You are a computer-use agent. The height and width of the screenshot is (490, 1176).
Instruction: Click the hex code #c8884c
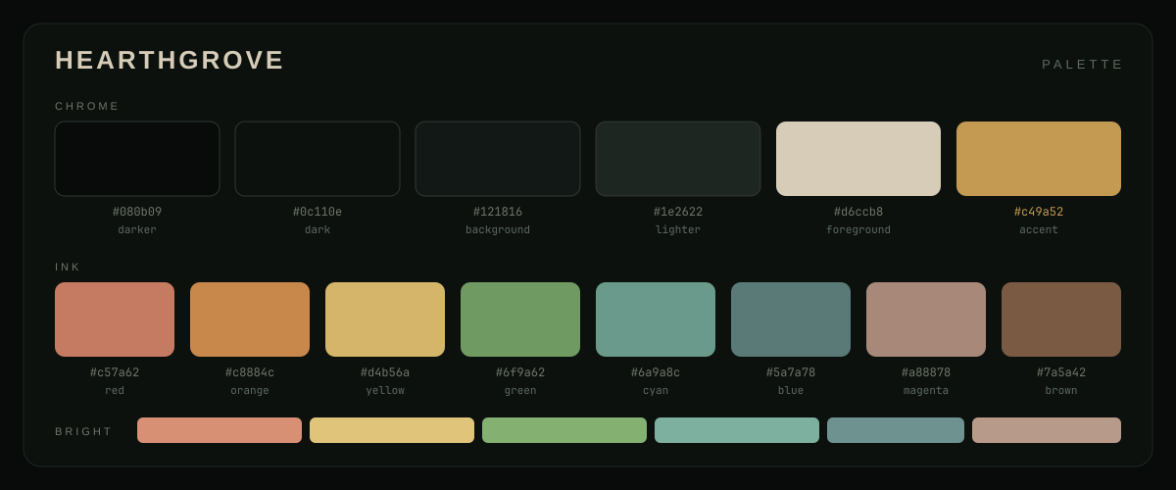[250, 372]
